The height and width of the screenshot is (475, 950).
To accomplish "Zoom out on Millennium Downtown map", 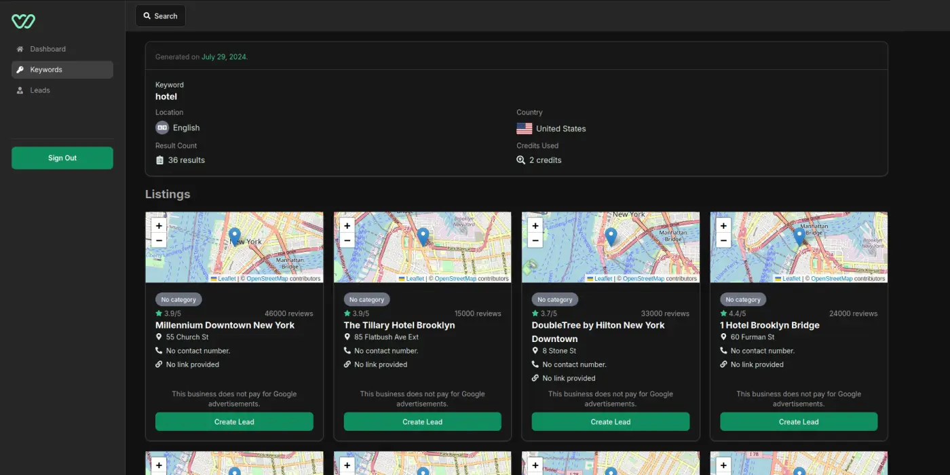I will tap(159, 240).
